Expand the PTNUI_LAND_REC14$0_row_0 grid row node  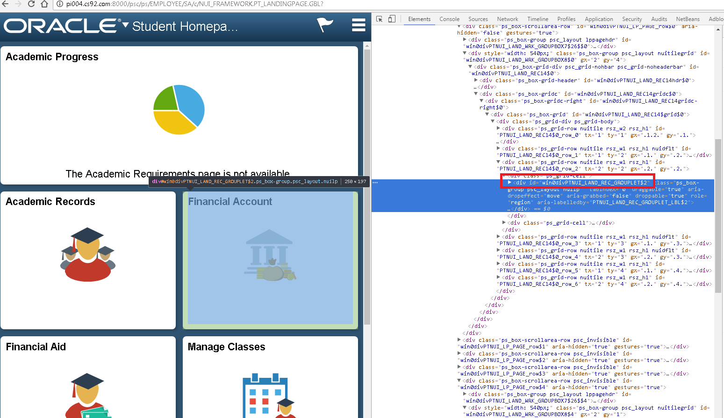coord(498,128)
